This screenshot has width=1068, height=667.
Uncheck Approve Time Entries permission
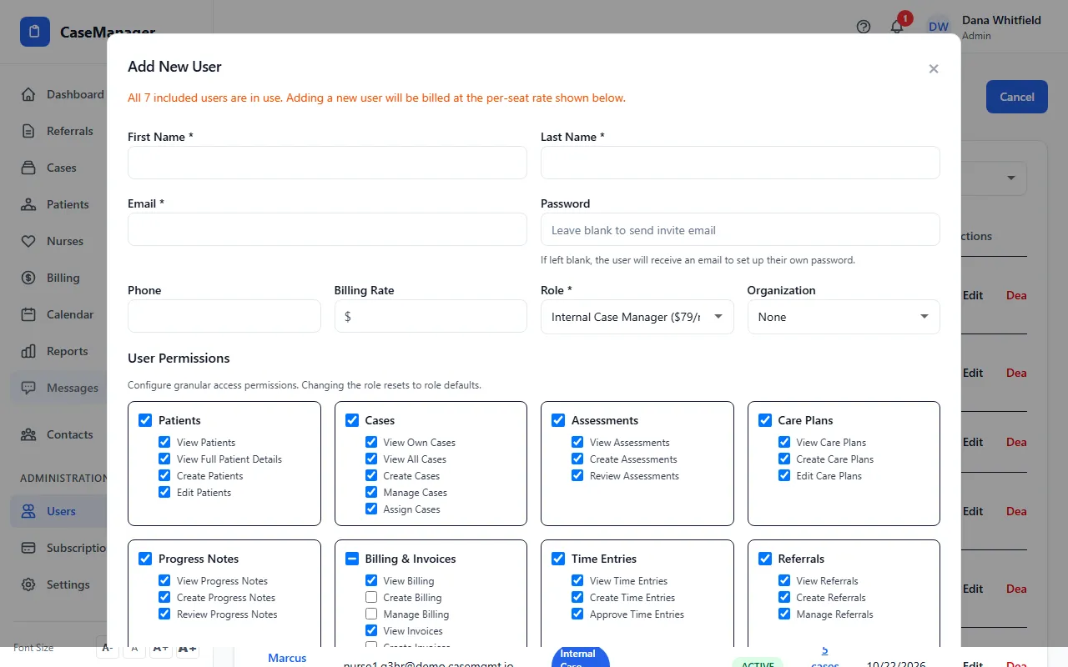point(577,614)
